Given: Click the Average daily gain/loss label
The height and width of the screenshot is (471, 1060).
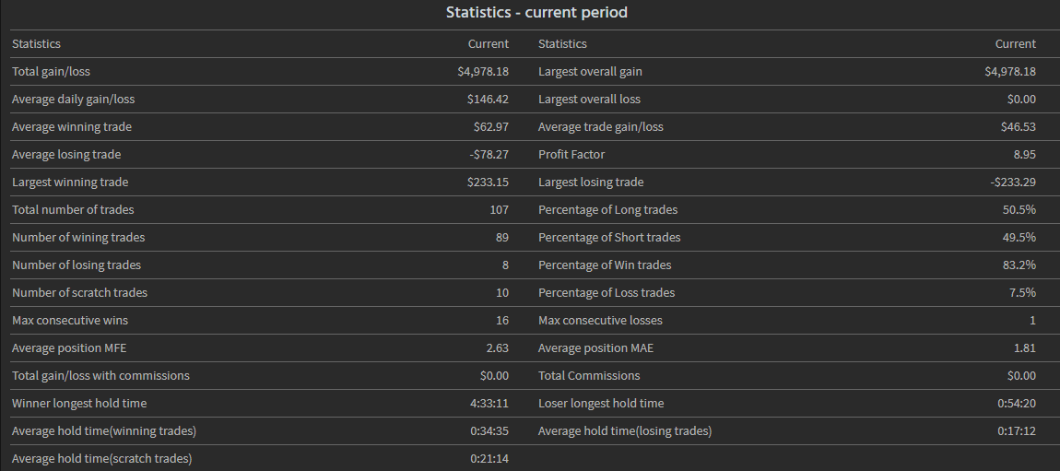Looking at the screenshot, I should (x=73, y=100).
